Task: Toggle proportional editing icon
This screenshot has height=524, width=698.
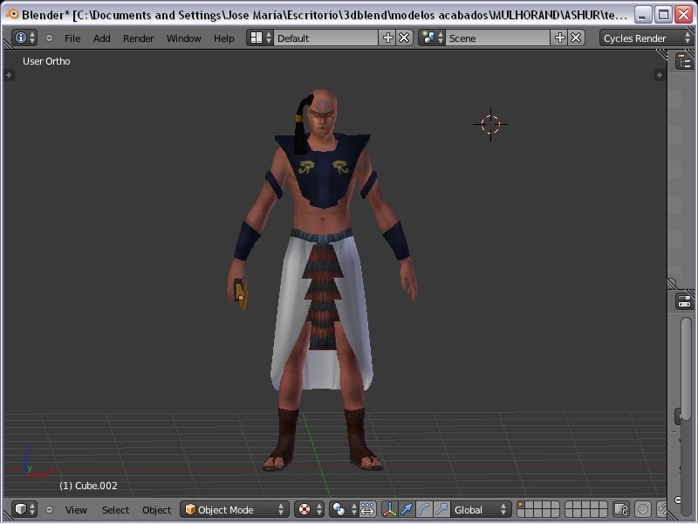Action: (643, 509)
